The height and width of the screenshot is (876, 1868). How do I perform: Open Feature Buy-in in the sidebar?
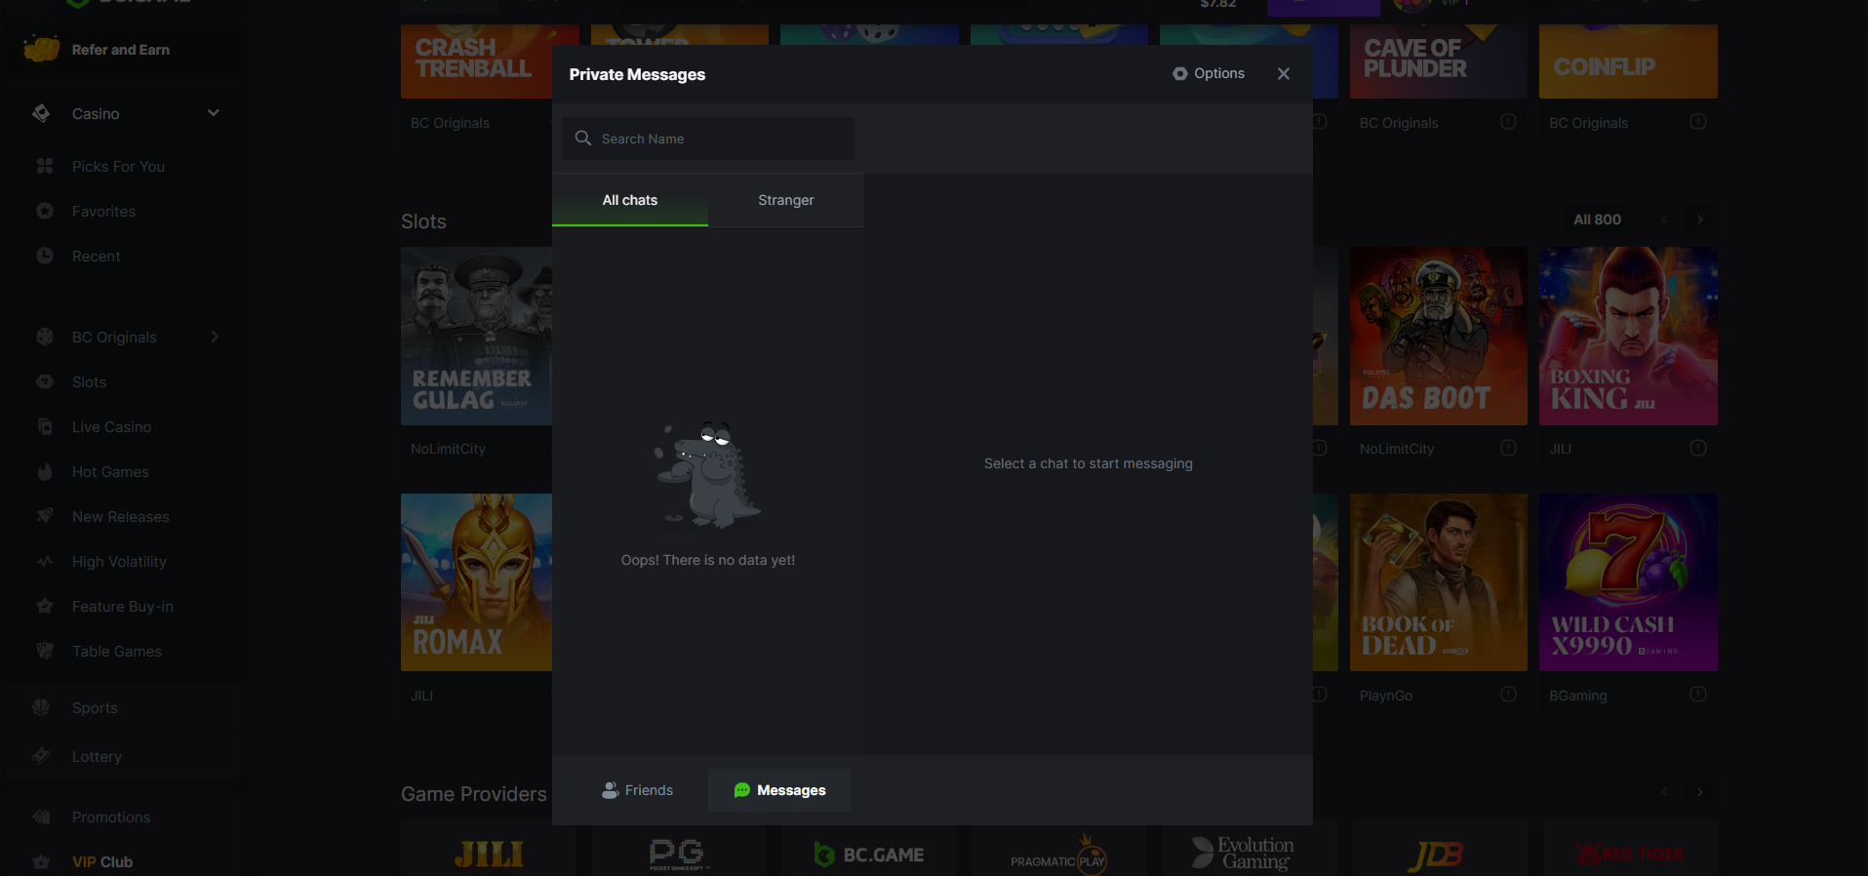[x=123, y=607]
